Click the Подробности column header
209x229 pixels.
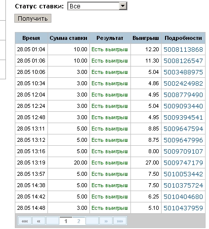183,38
